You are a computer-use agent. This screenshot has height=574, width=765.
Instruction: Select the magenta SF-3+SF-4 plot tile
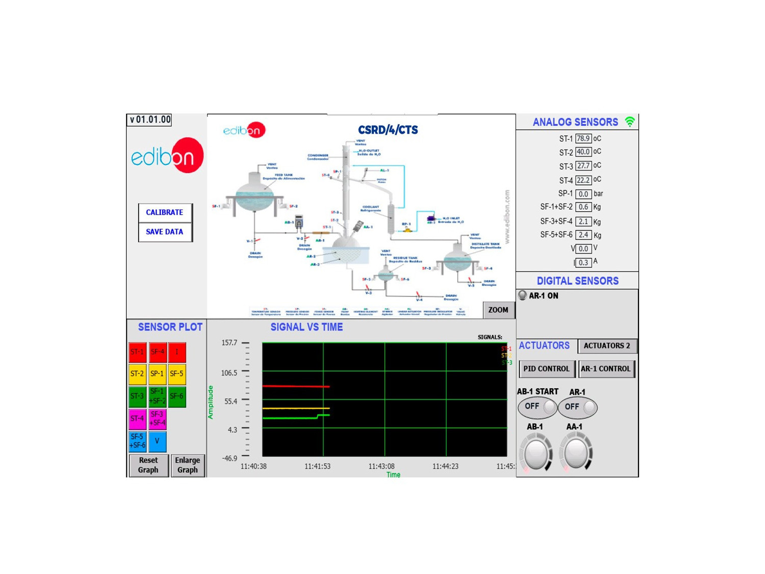coord(158,419)
